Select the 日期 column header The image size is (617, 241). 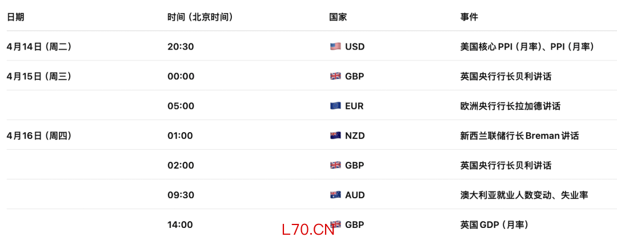click(15, 17)
